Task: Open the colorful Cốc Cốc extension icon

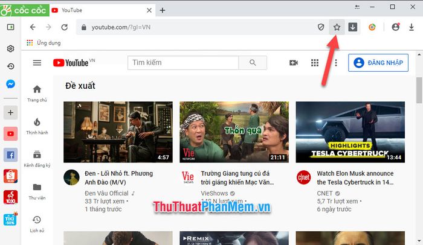Action: coord(372,27)
